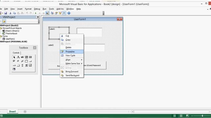211x118 pixels.
Task: Toggle the Design Mode toolbar icon
Action: click(47, 13)
